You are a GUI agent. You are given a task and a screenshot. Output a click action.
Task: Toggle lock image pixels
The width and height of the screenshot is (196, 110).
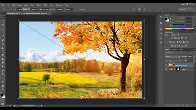click(174, 61)
